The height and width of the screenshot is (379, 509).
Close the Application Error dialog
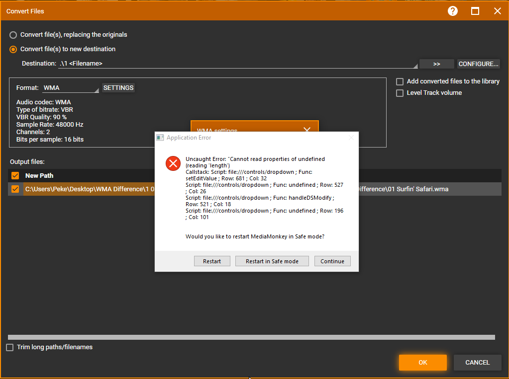pos(351,138)
